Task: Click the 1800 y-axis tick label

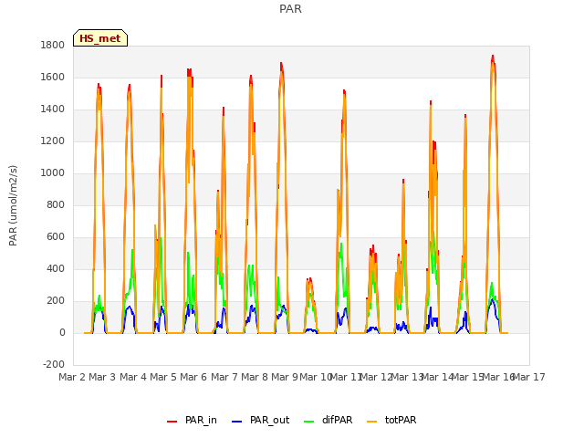Action: pyautogui.click(x=53, y=46)
